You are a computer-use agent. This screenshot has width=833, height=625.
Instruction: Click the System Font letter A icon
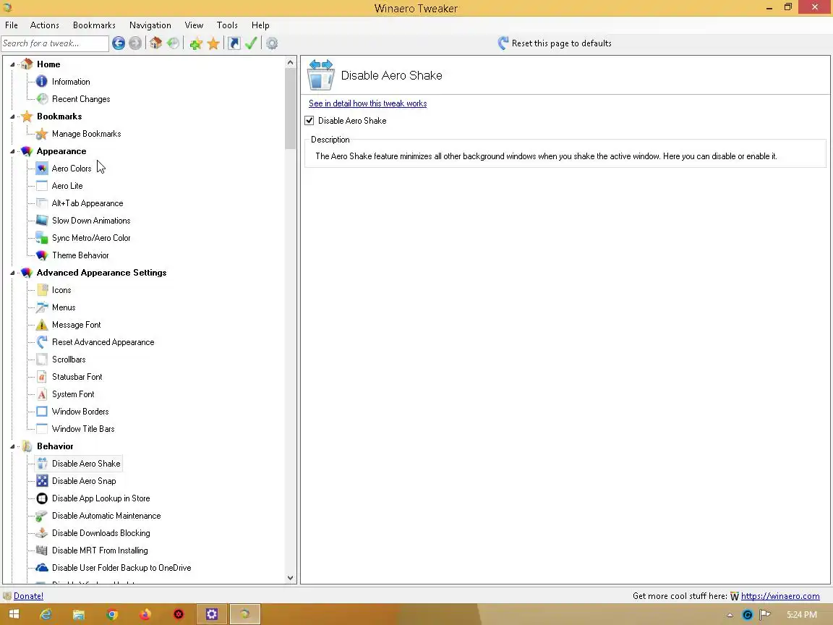pos(41,394)
